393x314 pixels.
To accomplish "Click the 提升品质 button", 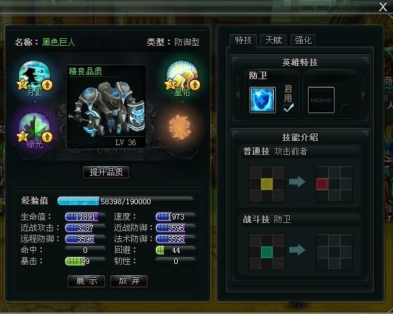I will (x=106, y=172).
